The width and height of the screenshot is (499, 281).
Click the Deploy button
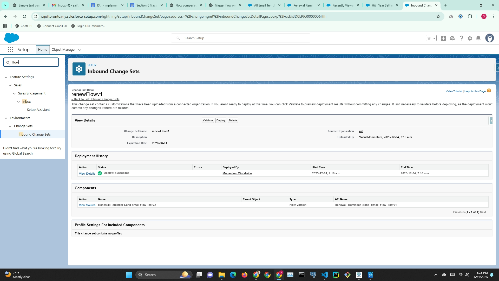[221, 120]
